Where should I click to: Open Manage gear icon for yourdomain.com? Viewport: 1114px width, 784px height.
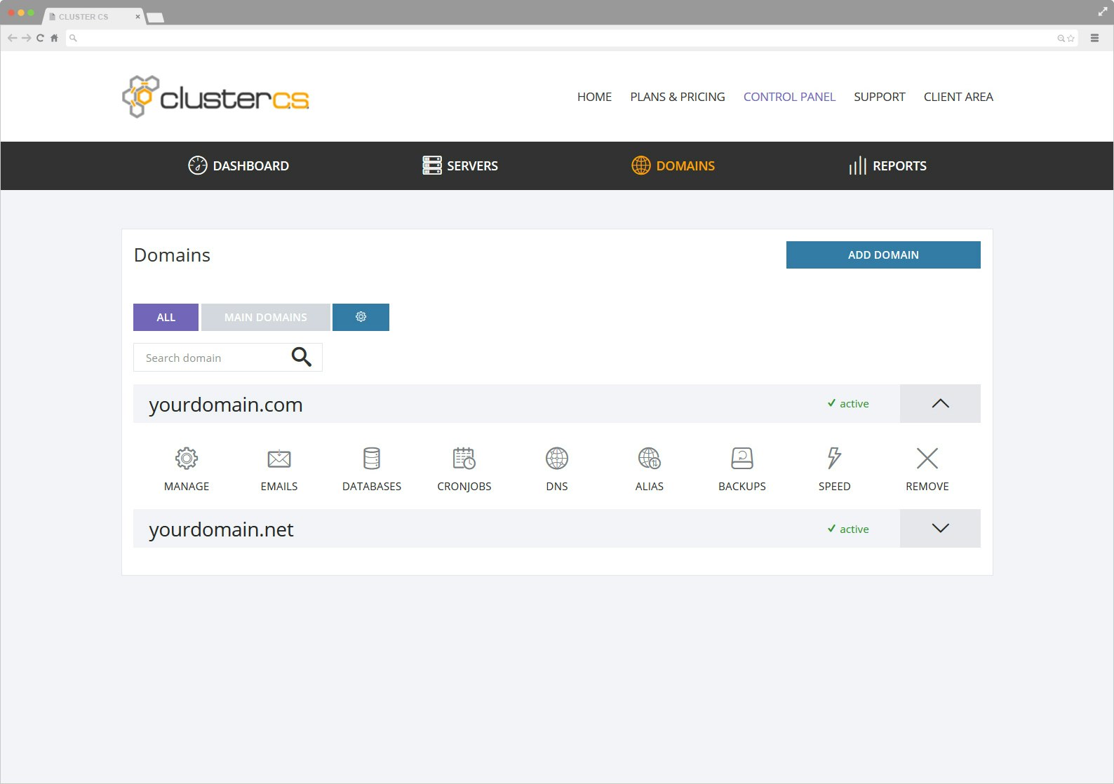(x=187, y=459)
